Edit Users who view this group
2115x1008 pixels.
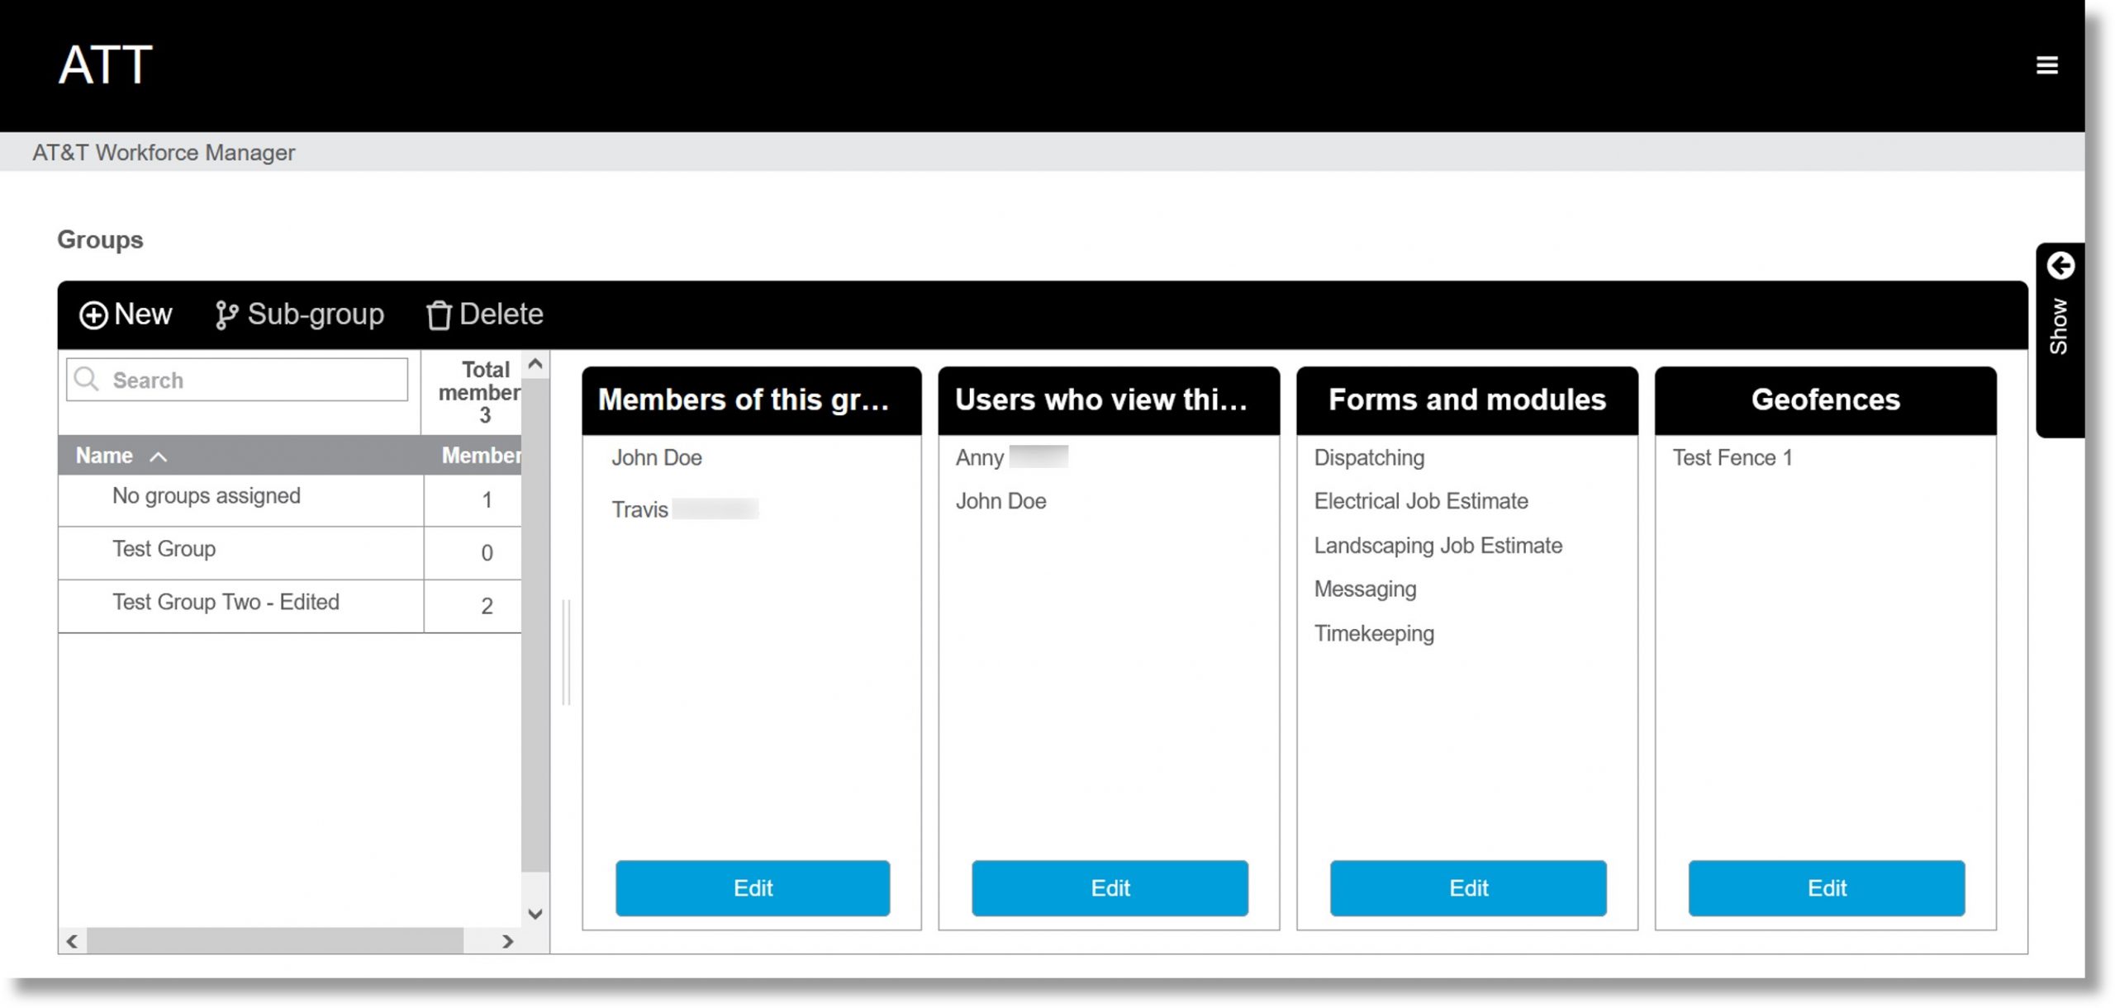(x=1110, y=888)
